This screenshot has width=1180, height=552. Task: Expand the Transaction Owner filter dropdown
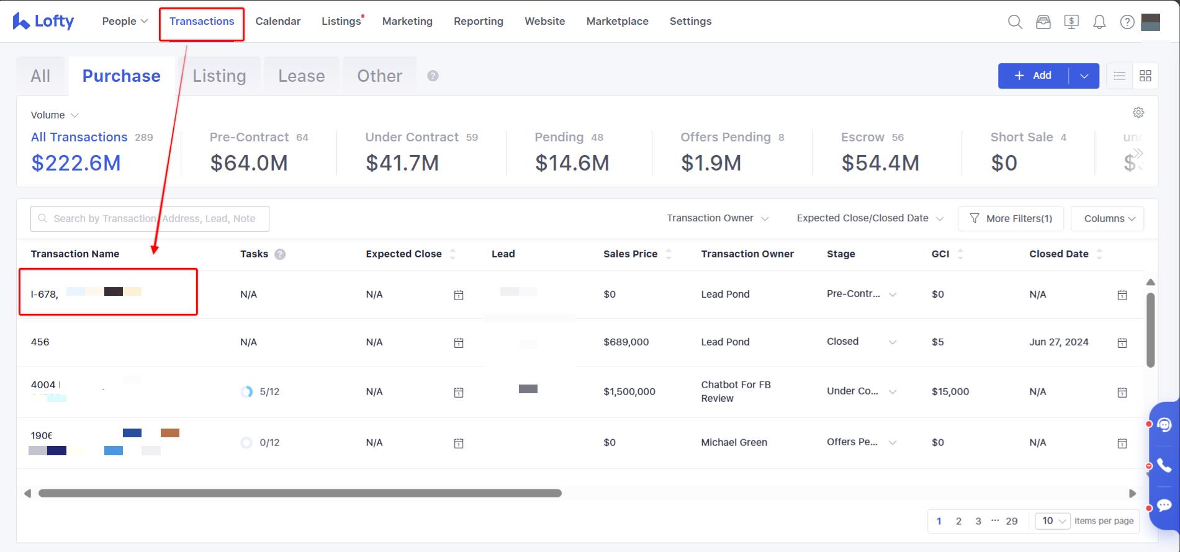tap(718, 218)
